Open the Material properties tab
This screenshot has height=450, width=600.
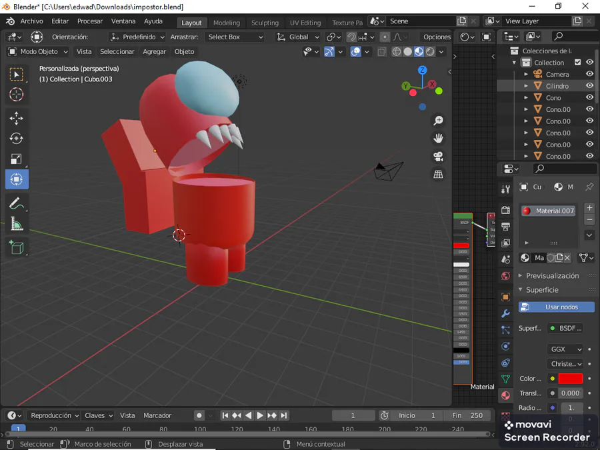point(505,395)
